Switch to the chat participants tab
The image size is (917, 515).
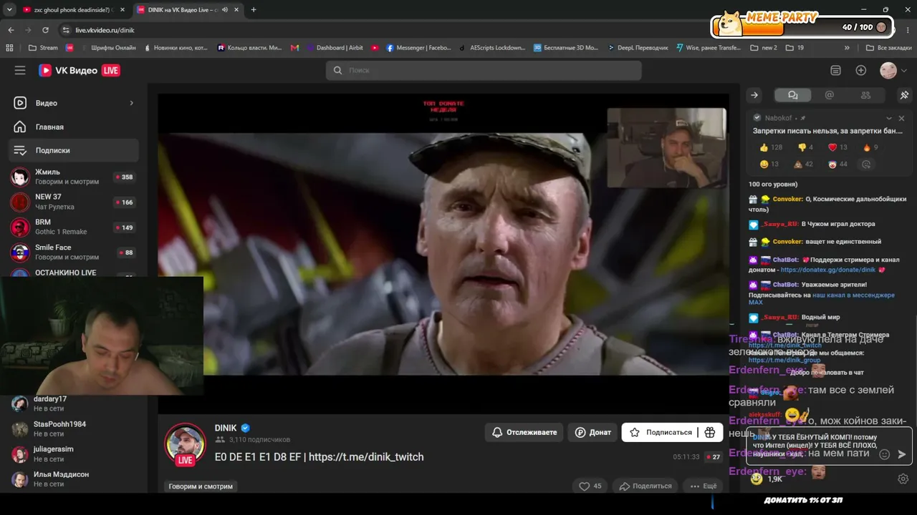pos(865,95)
